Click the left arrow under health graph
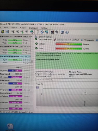 (x=37, y=107)
